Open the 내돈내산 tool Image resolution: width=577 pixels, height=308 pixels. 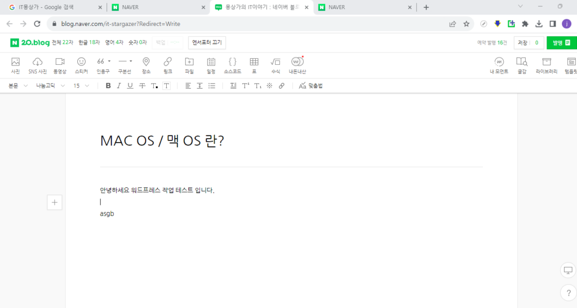pos(298,65)
